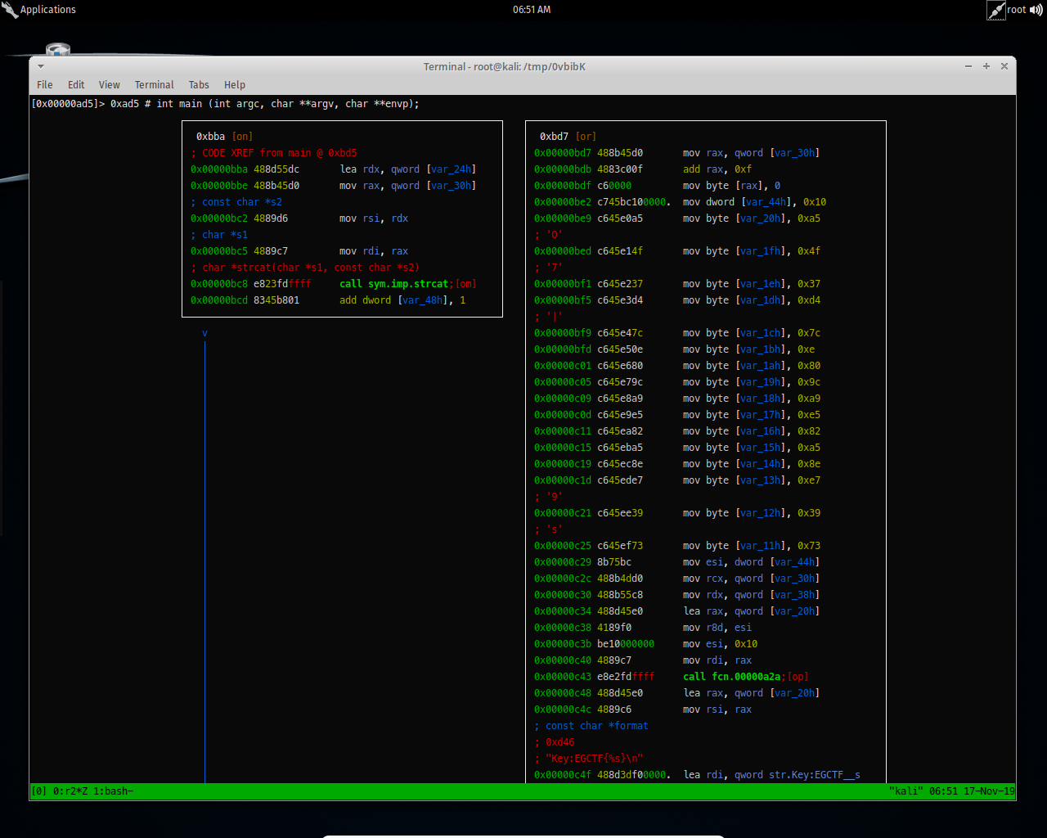Image resolution: width=1047 pixels, height=838 pixels.
Task: Click mov byte [var_1fh], 0x4f
Action: point(752,251)
